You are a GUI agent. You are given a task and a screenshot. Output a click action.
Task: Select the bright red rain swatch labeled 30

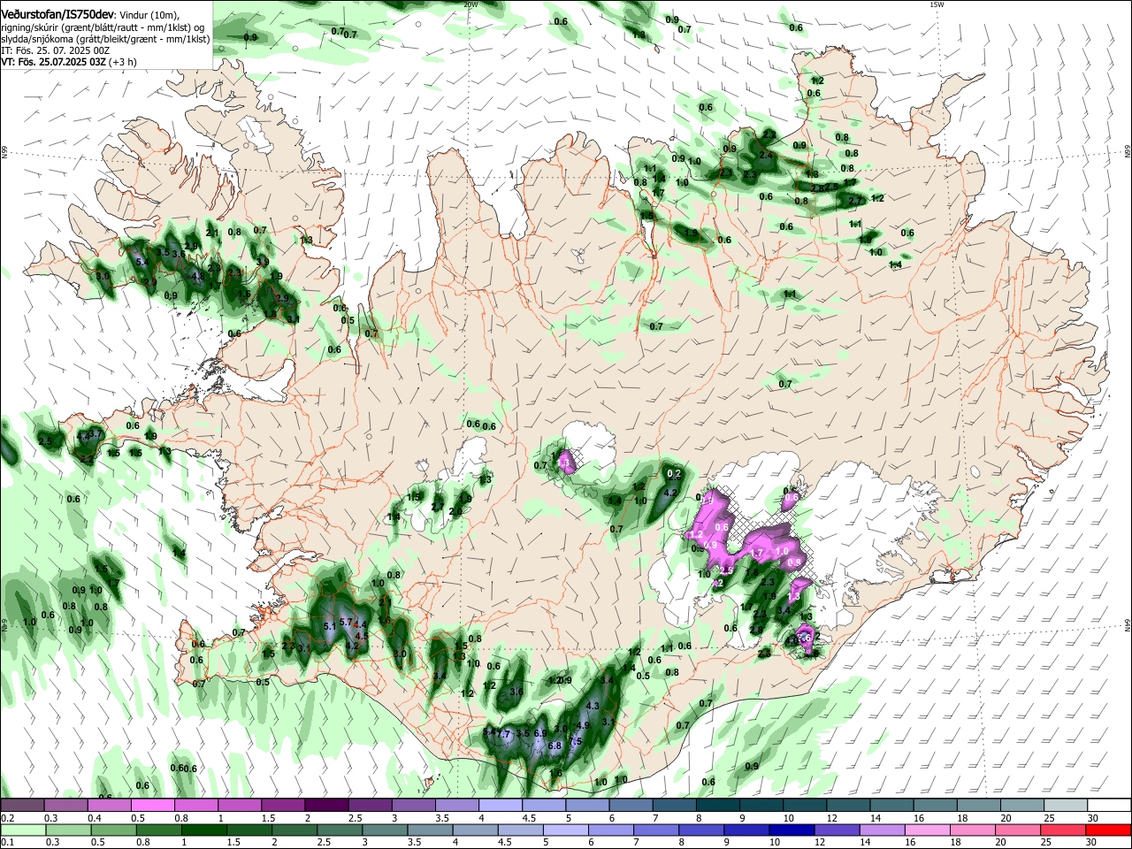coord(1107,830)
